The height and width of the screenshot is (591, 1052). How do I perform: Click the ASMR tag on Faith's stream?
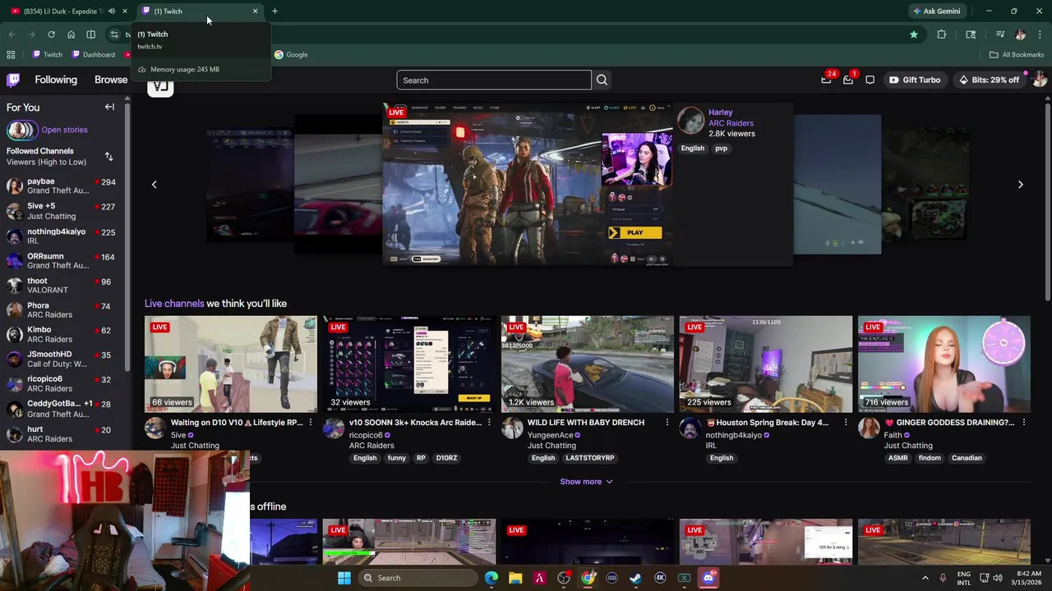(897, 458)
